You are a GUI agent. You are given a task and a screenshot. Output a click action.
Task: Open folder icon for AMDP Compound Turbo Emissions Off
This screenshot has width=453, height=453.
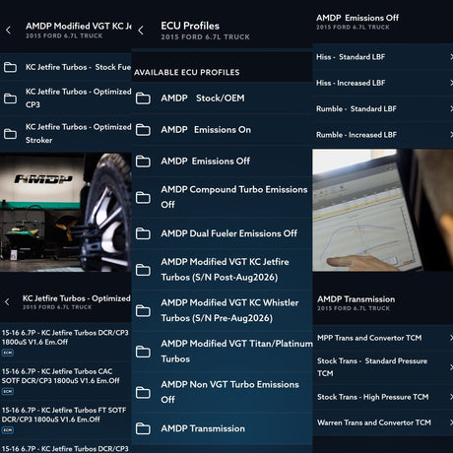click(x=143, y=197)
